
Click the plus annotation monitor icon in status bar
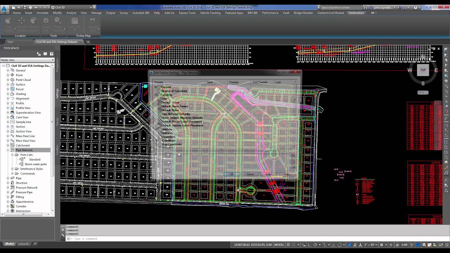(391, 245)
